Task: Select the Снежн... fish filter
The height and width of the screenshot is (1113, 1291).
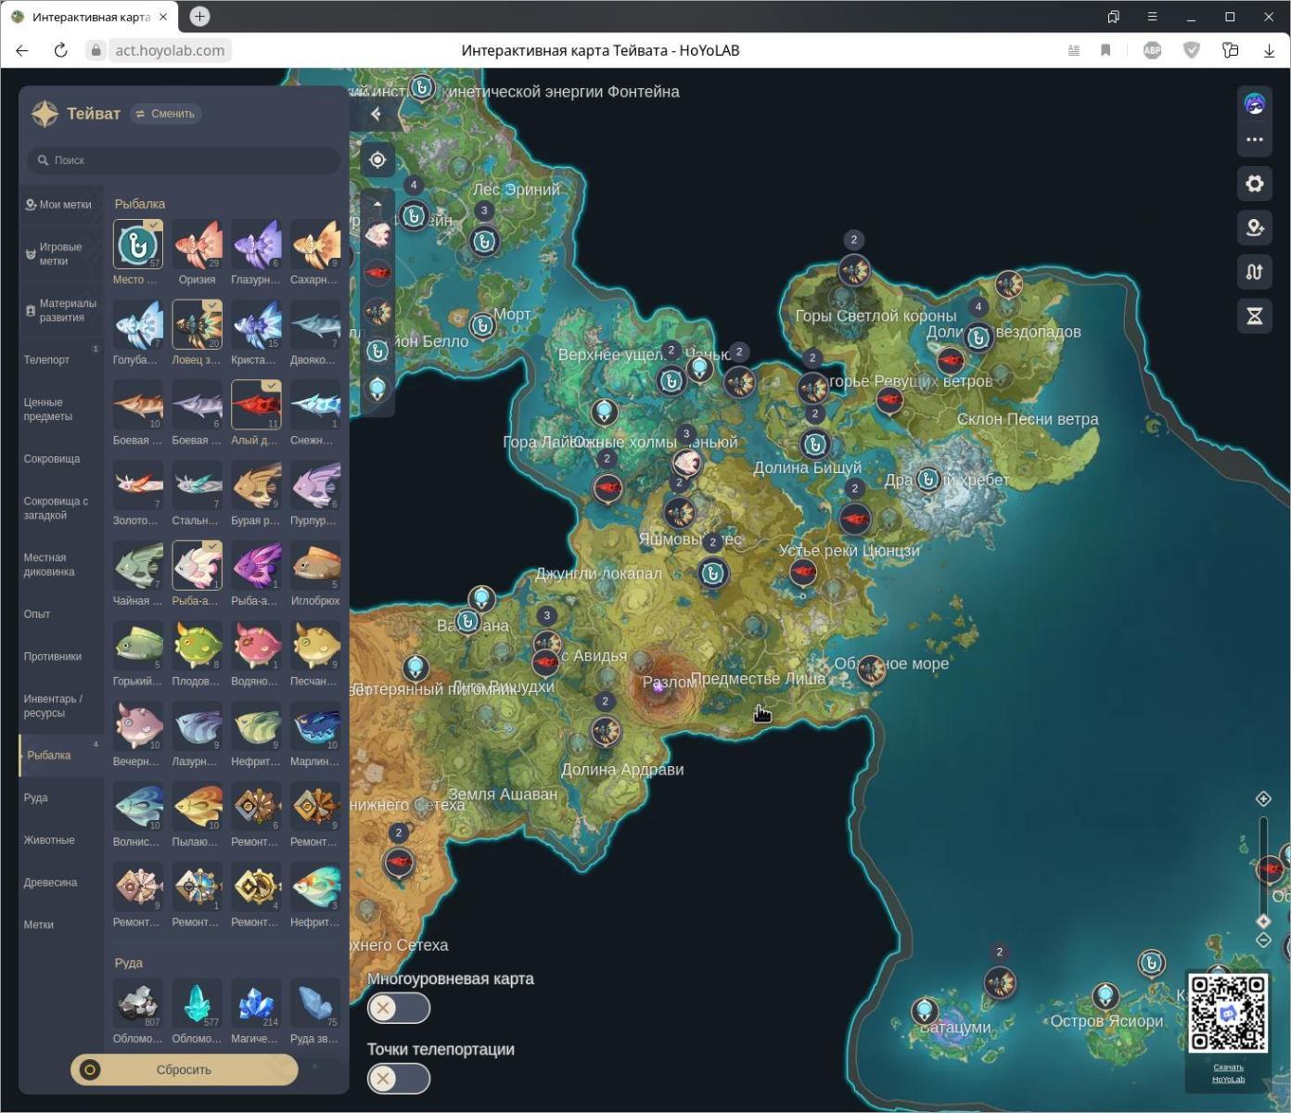Action: pos(315,405)
